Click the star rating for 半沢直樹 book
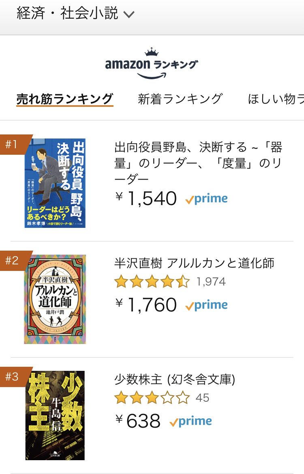Image resolution: width=304 pixels, height=474 pixels. pos(152,282)
